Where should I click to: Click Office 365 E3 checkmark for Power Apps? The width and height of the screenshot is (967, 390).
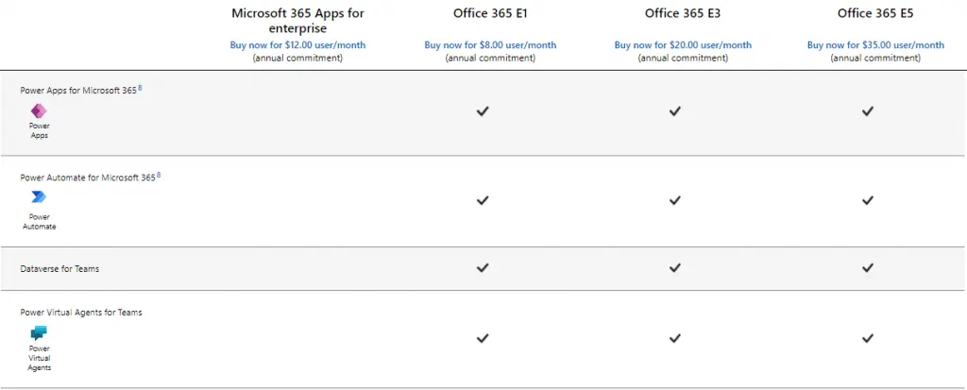(x=675, y=111)
